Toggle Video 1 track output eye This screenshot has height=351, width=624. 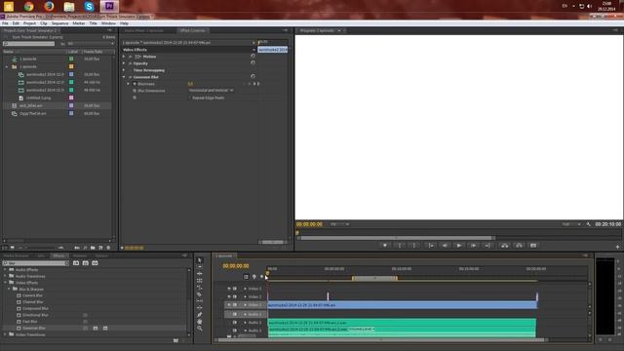pos(229,305)
